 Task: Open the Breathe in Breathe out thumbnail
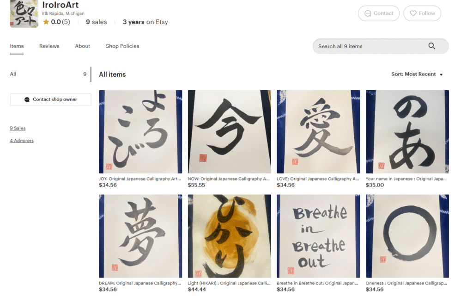(x=318, y=236)
